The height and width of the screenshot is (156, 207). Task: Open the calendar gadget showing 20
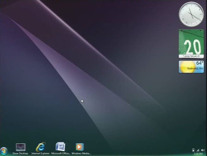(x=191, y=44)
